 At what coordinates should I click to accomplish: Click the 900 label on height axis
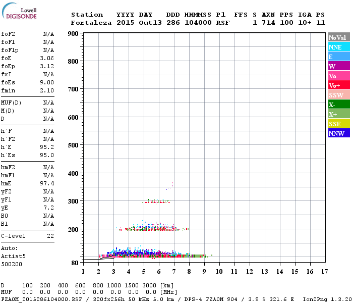(x=73, y=34)
